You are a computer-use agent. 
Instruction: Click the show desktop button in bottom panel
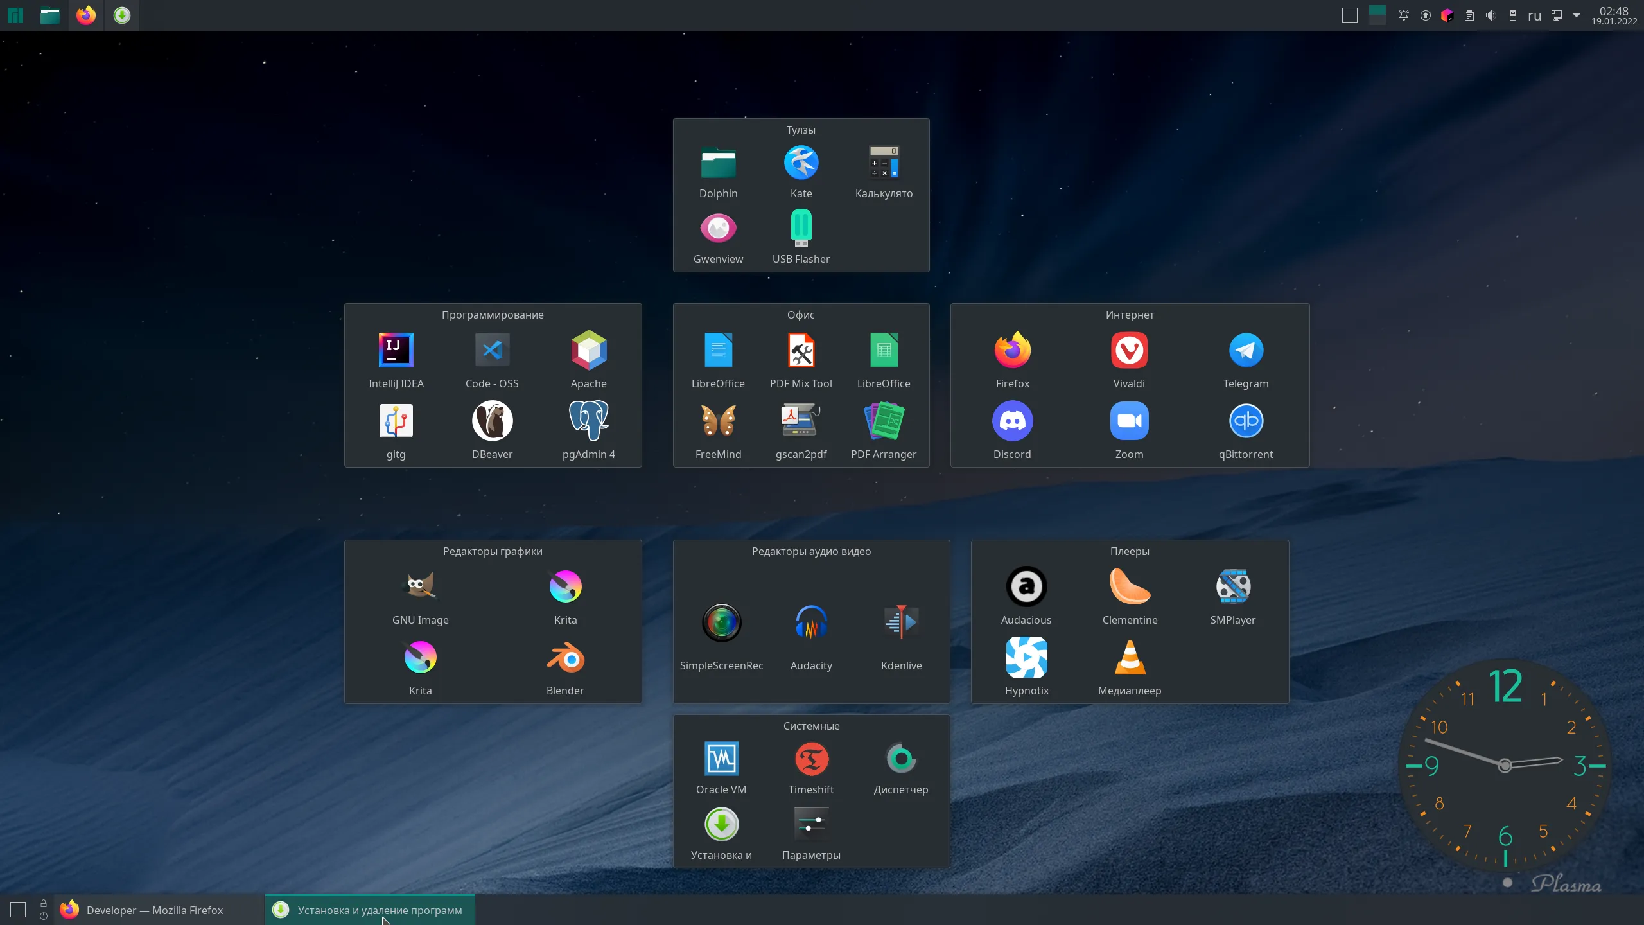click(18, 910)
